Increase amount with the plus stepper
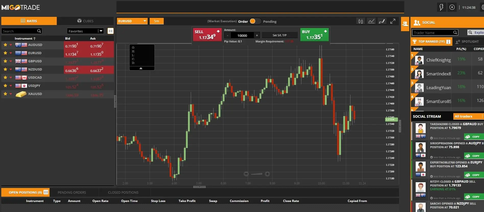This screenshot has height=212, width=484. (x=257, y=36)
